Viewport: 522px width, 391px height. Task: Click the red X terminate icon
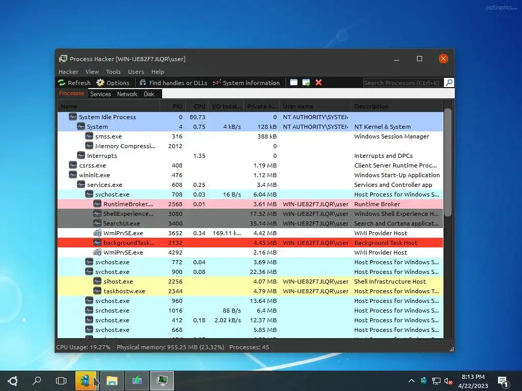tap(319, 82)
